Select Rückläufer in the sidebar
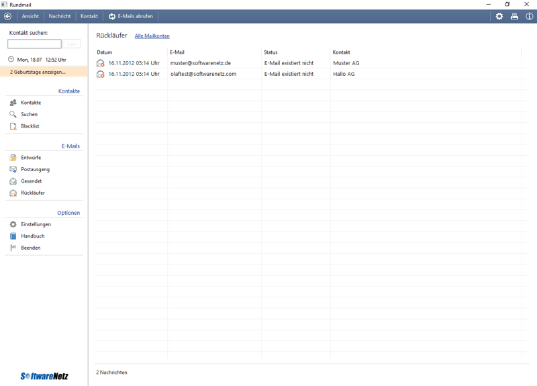 click(x=32, y=193)
